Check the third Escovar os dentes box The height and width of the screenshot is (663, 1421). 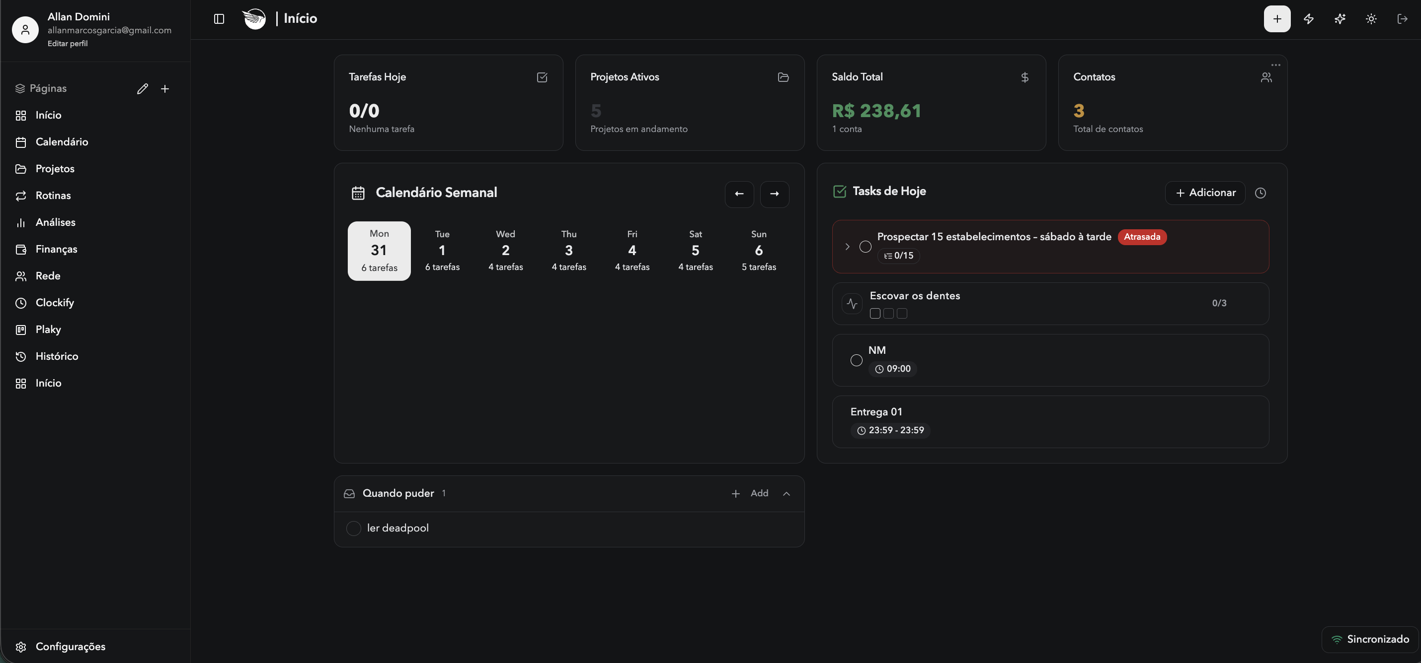[902, 314]
